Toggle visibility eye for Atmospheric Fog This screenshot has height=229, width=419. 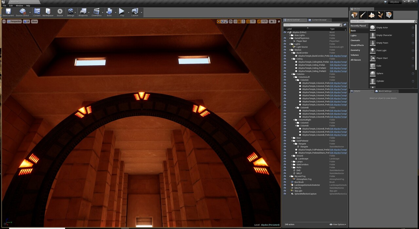(285, 179)
